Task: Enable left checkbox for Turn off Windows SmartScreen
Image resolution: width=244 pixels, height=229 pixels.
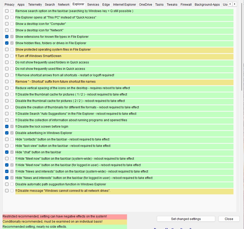Action: click(x=7, y=56)
